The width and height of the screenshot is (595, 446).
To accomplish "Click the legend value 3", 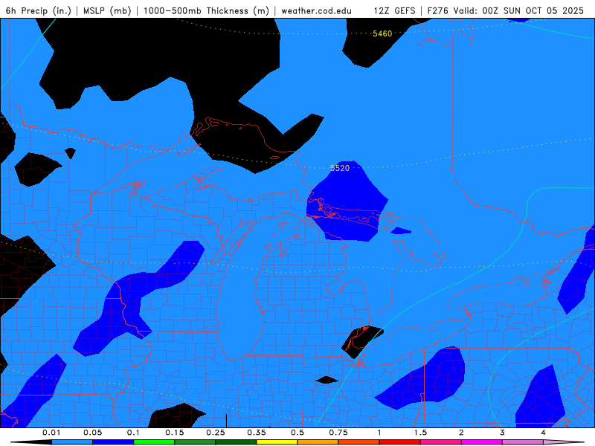I will pyautogui.click(x=502, y=433).
